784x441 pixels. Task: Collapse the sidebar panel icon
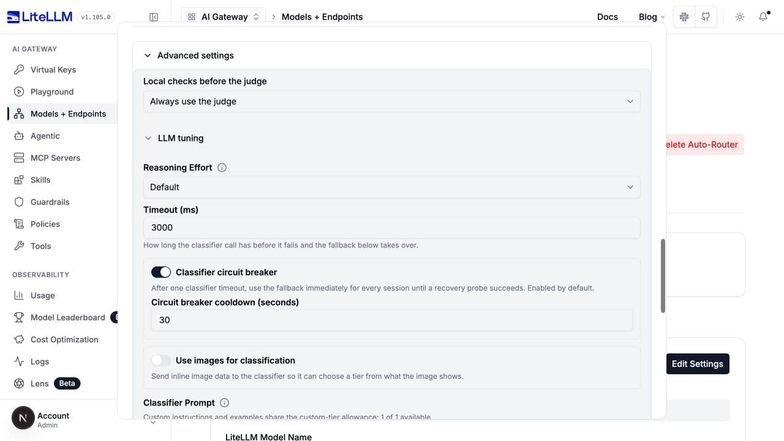[x=154, y=17]
